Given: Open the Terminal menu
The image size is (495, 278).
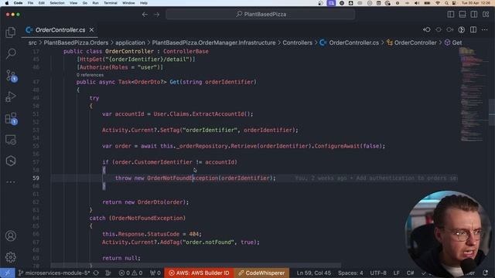Looking at the screenshot, I should point(111,3).
